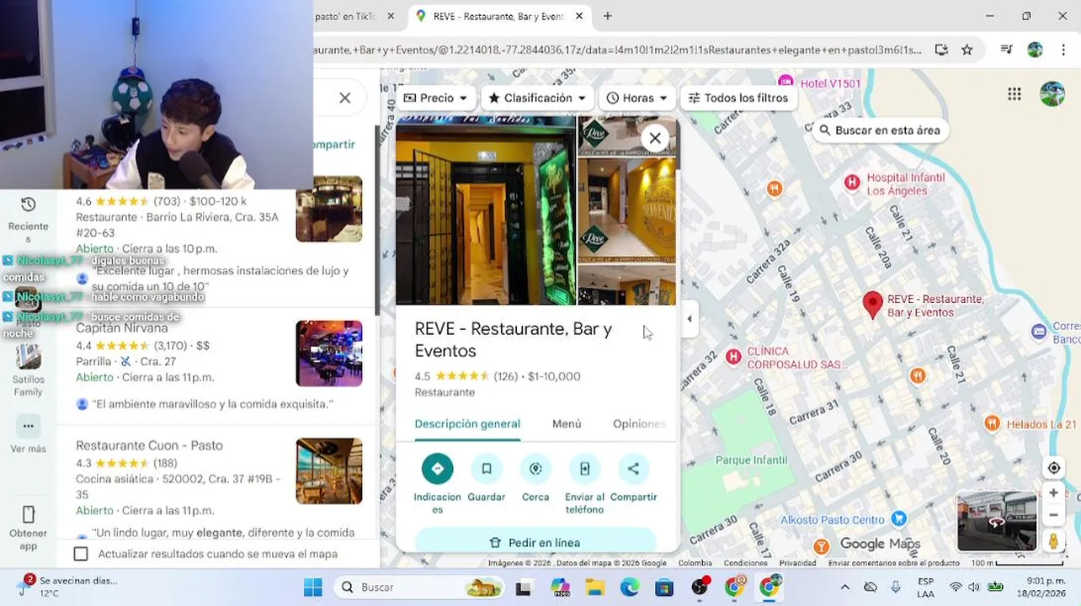Open Todos los filtros
1081x606 pixels.
738,98
